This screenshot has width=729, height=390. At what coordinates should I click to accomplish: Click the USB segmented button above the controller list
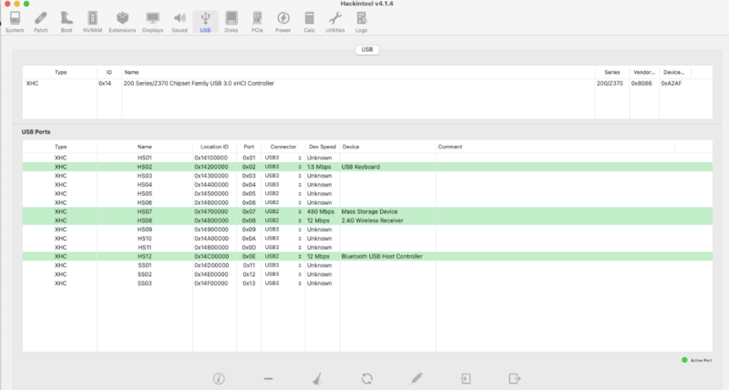point(365,50)
